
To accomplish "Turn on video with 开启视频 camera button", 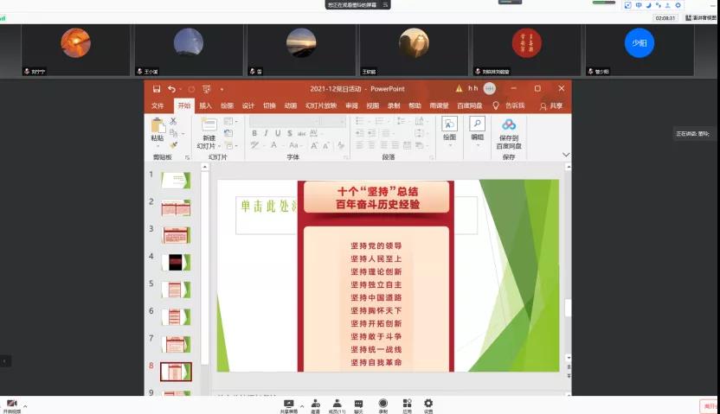I will [x=12, y=404].
